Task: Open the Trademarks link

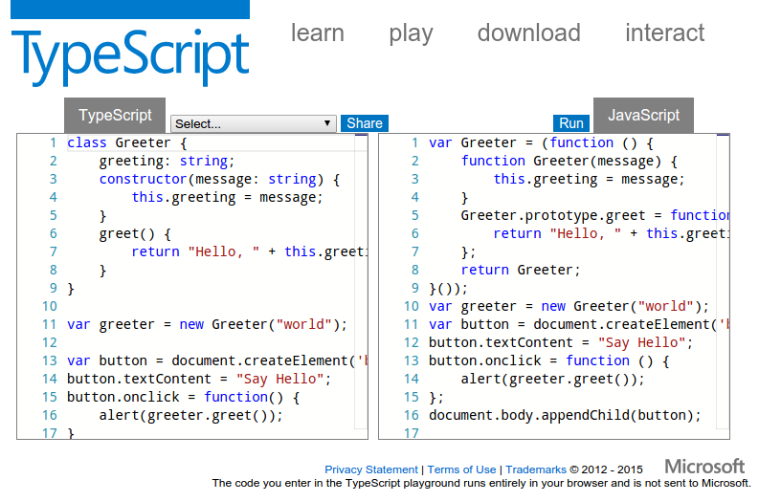Action: point(536,469)
